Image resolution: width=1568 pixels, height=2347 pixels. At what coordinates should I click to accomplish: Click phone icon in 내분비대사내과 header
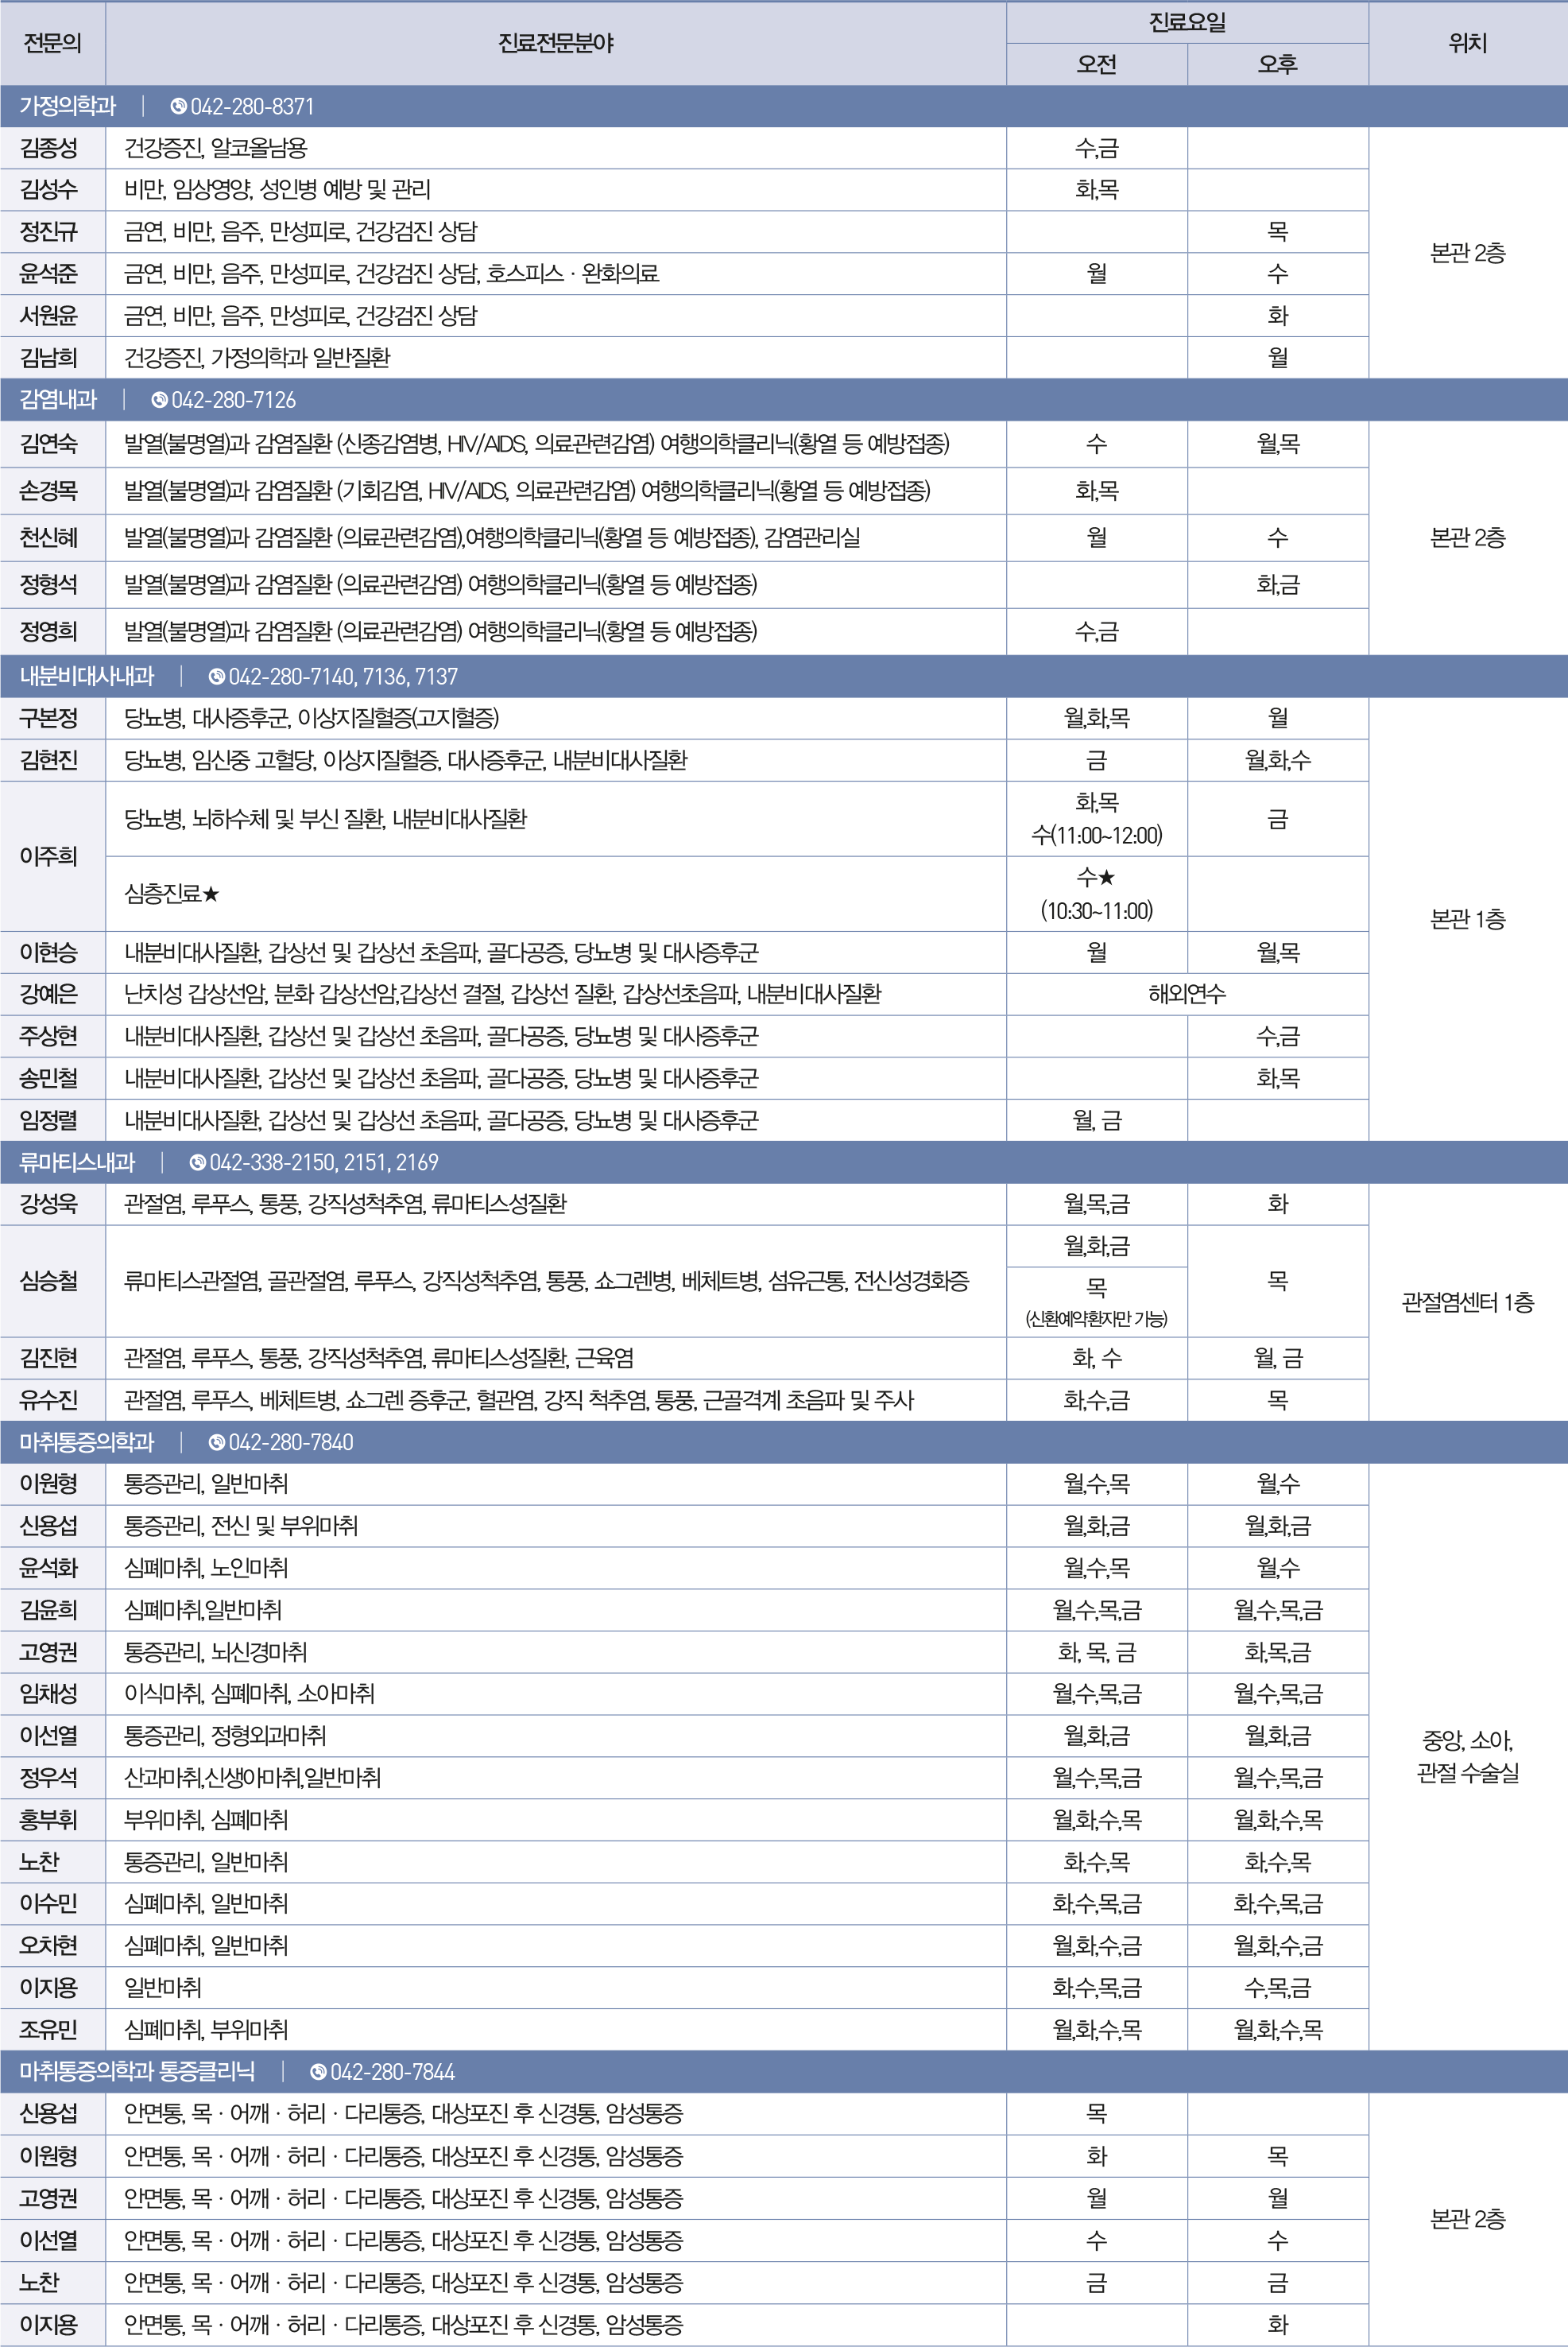(216, 677)
